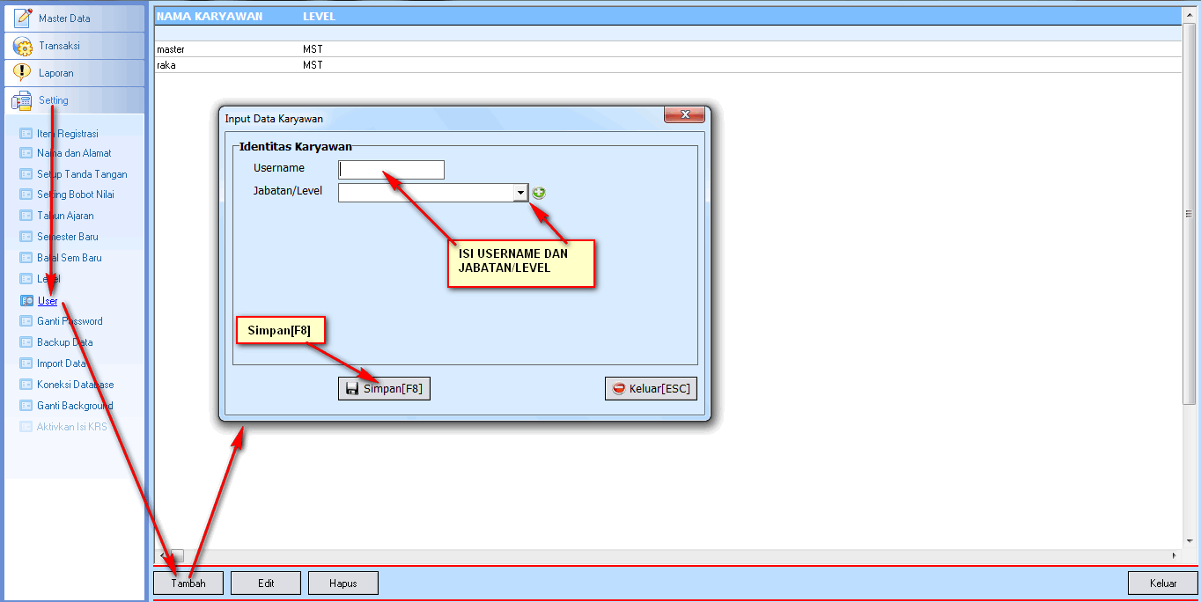
Task: Open the Ganti Background menu entry
Action: pyautogui.click(x=75, y=406)
